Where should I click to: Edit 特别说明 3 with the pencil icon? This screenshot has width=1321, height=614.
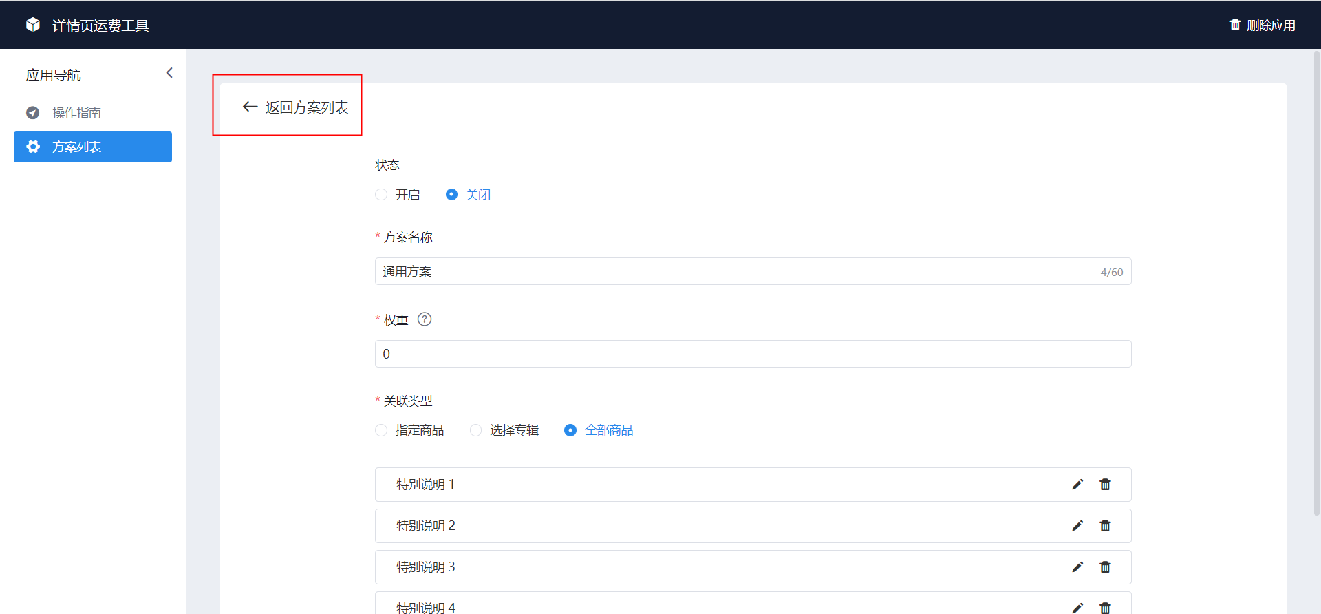point(1077,567)
